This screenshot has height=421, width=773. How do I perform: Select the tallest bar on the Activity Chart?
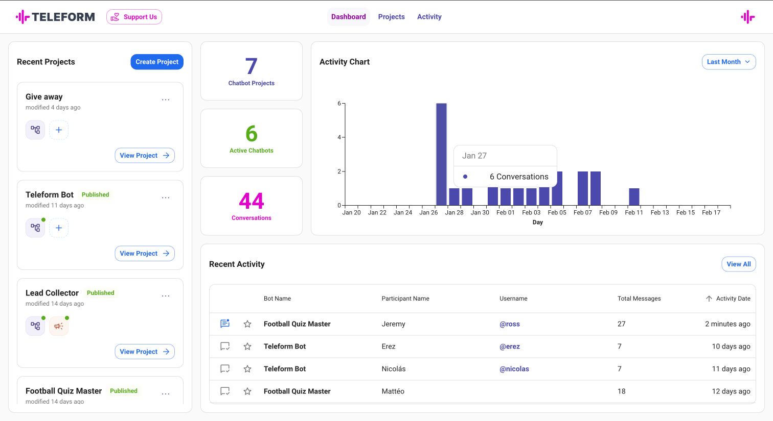pos(441,153)
